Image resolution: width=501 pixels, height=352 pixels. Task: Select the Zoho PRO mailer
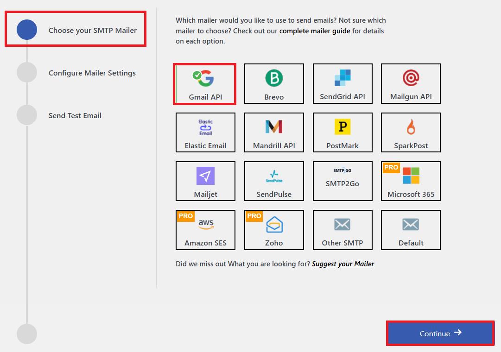pos(274,229)
